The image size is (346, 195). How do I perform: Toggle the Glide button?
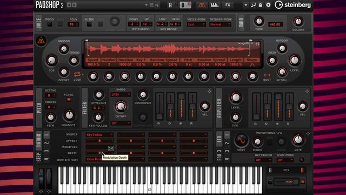[89, 24]
